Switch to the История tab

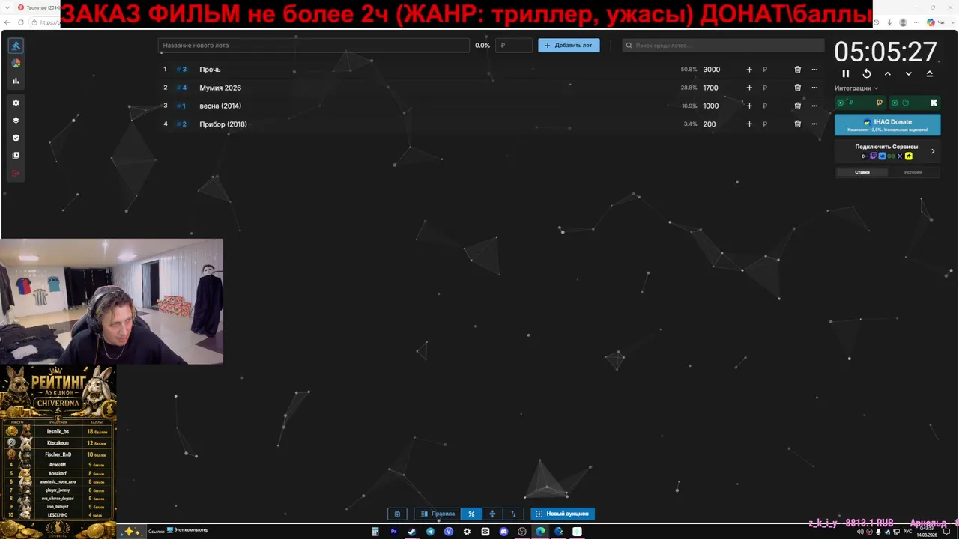913,172
